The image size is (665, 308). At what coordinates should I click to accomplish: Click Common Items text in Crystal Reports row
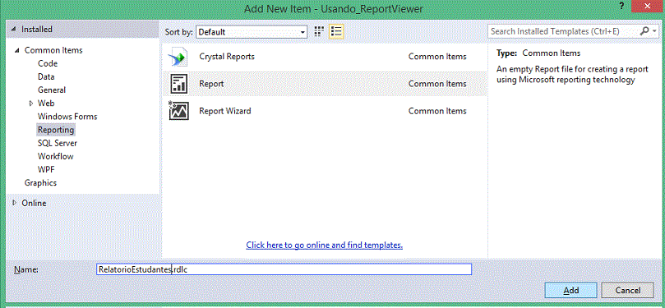click(x=437, y=57)
